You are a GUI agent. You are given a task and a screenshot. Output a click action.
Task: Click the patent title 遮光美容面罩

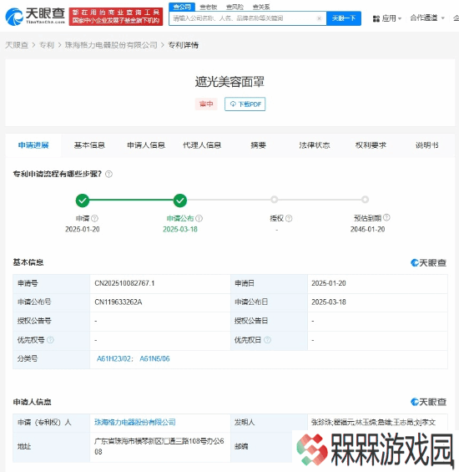point(229,82)
